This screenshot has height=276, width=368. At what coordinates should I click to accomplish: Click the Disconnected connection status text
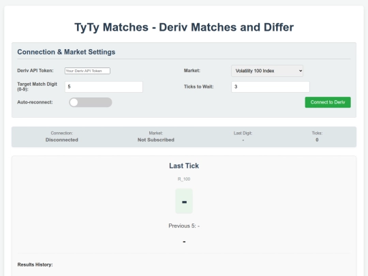tap(62, 140)
